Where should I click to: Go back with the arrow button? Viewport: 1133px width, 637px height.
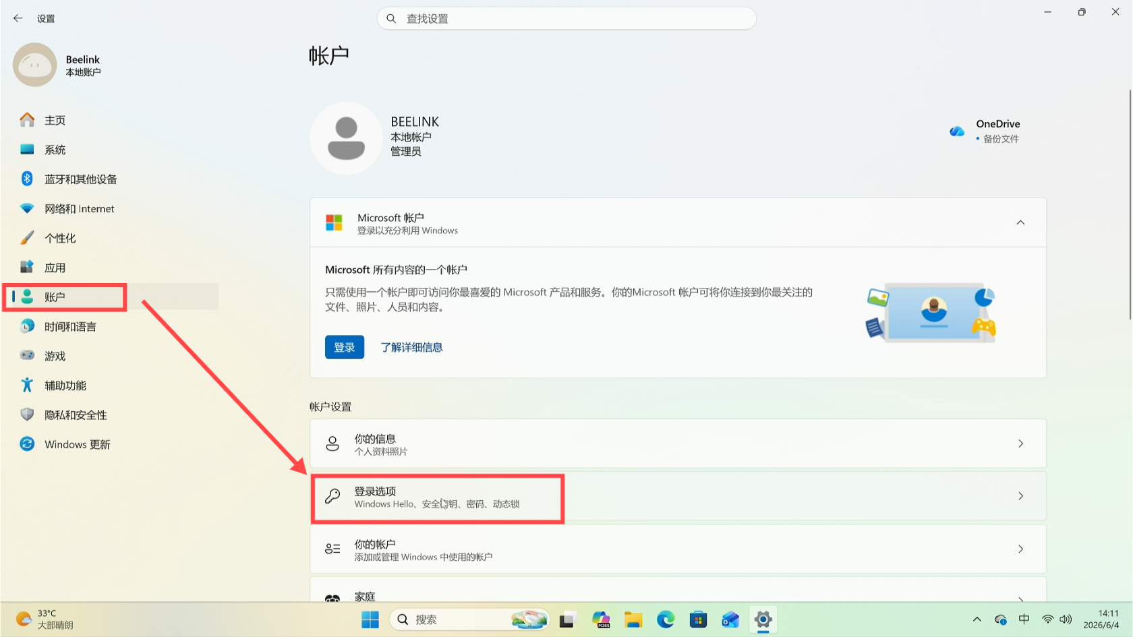(18, 18)
